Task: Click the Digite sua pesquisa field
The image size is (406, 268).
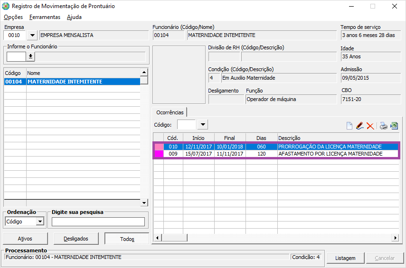Action: click(x=98, y=222)
